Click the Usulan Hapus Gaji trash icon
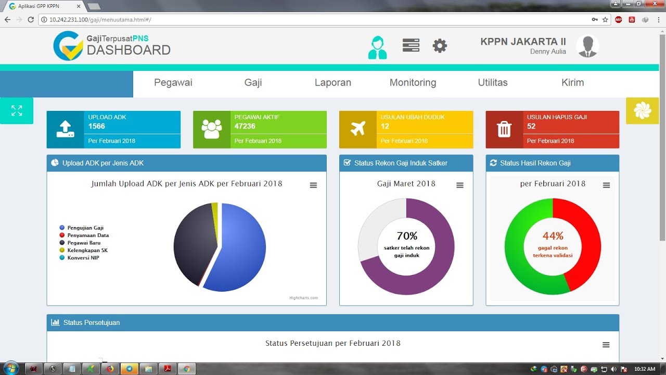Viewport: 666px width, 375px height. tap(504, 129)
